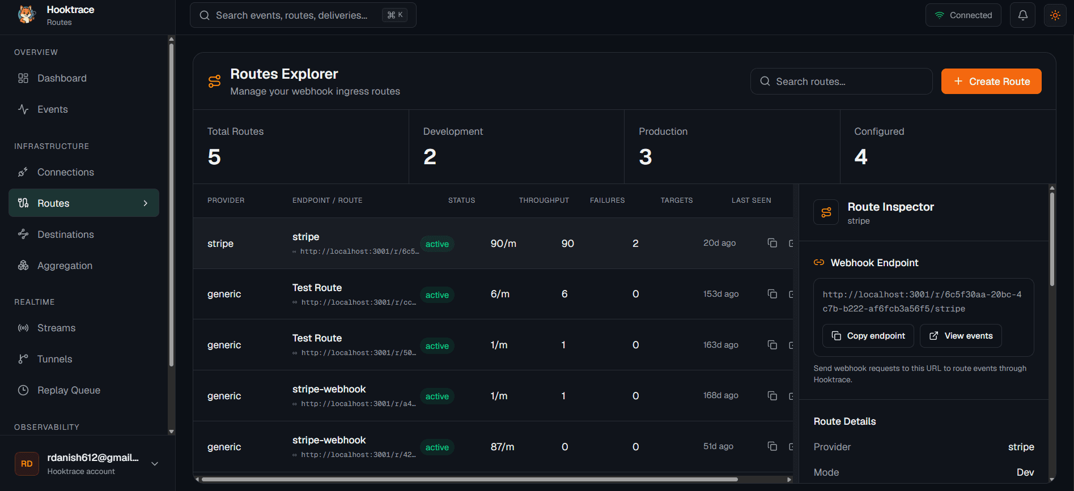
Task: Copy endpoint icon for 168d ago row
Action: [772, 396]
